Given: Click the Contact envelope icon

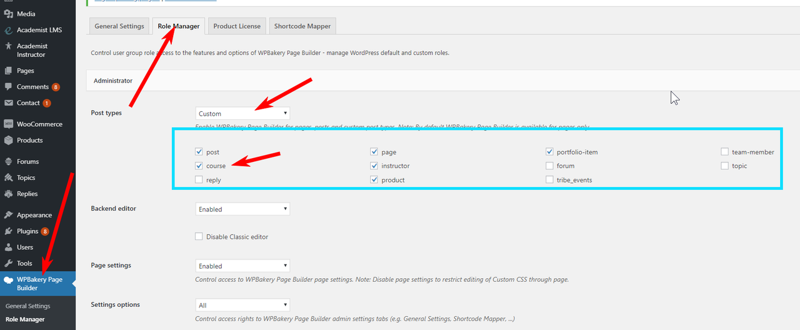Looking at the screenshot, I should (8, 103).
